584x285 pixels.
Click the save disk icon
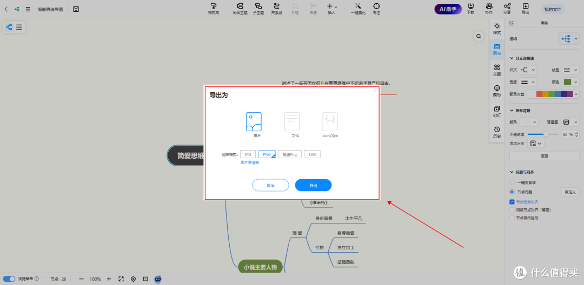pos(76,9)
